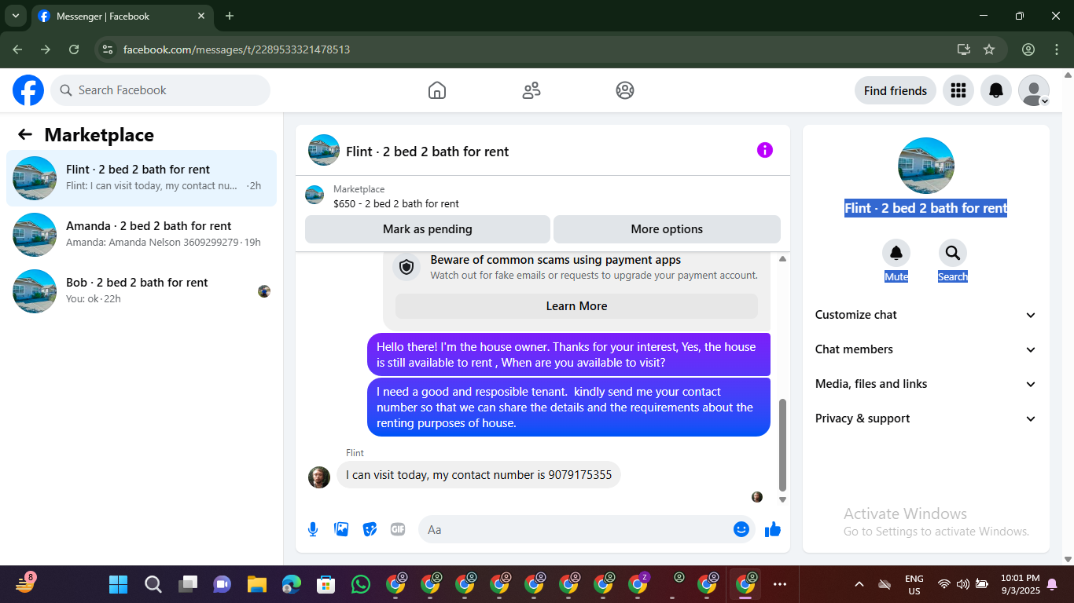Select the Amanda conversation in the list
1074x603 pixels.
[142, 235]
